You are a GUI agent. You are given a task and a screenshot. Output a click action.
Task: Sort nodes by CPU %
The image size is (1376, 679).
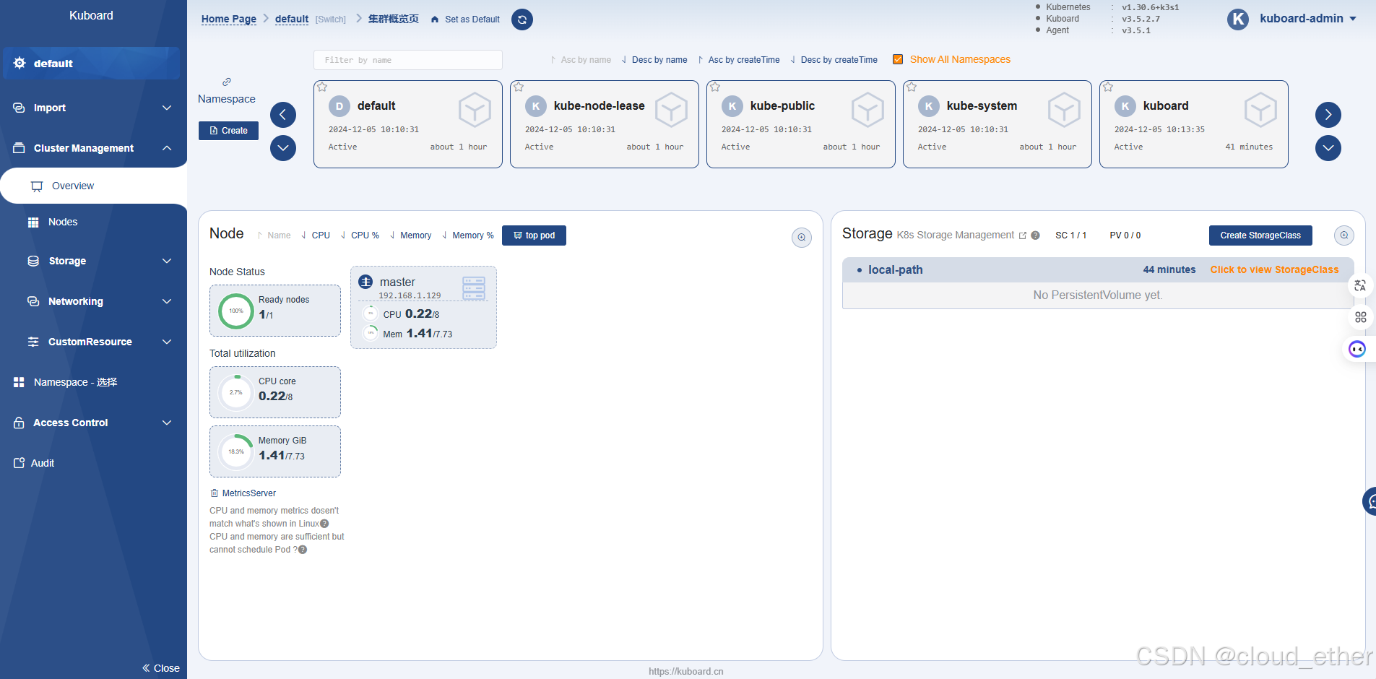(x=360, y=235)
